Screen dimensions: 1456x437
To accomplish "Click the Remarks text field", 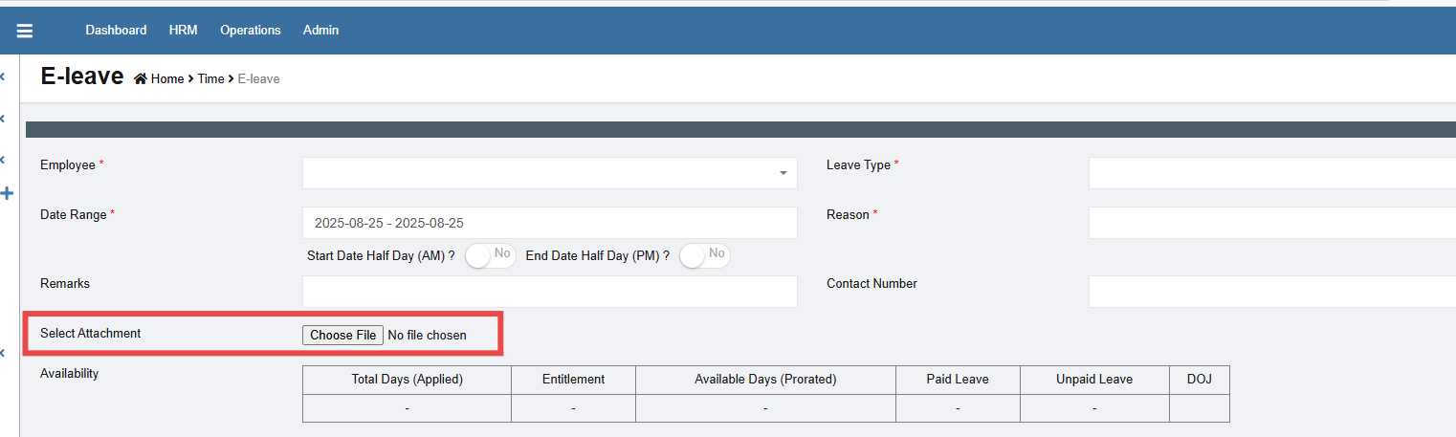I will tap(549, 292).
